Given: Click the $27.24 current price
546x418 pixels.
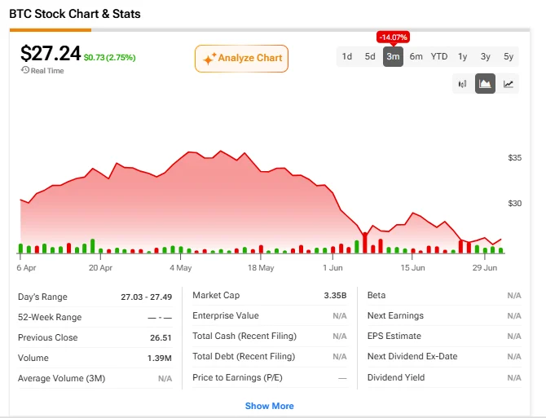Looking at the screenshot, I should [51, 53].
